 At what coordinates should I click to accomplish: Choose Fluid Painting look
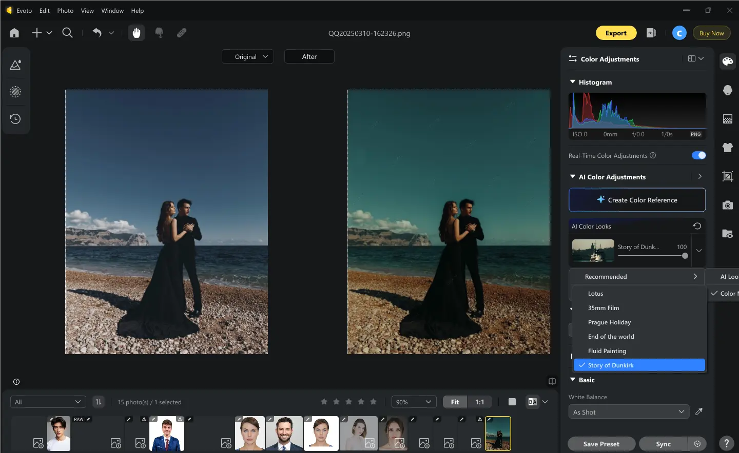tap(639, 351)
